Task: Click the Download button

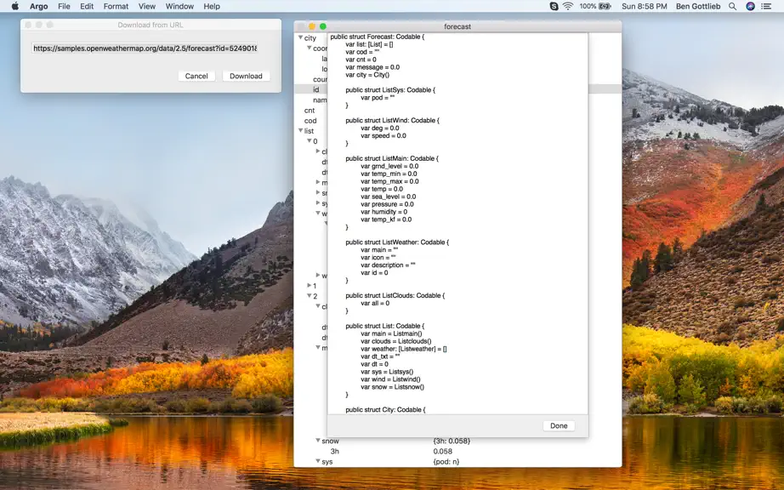Action: pyautogui.click(x=246, y=76)
